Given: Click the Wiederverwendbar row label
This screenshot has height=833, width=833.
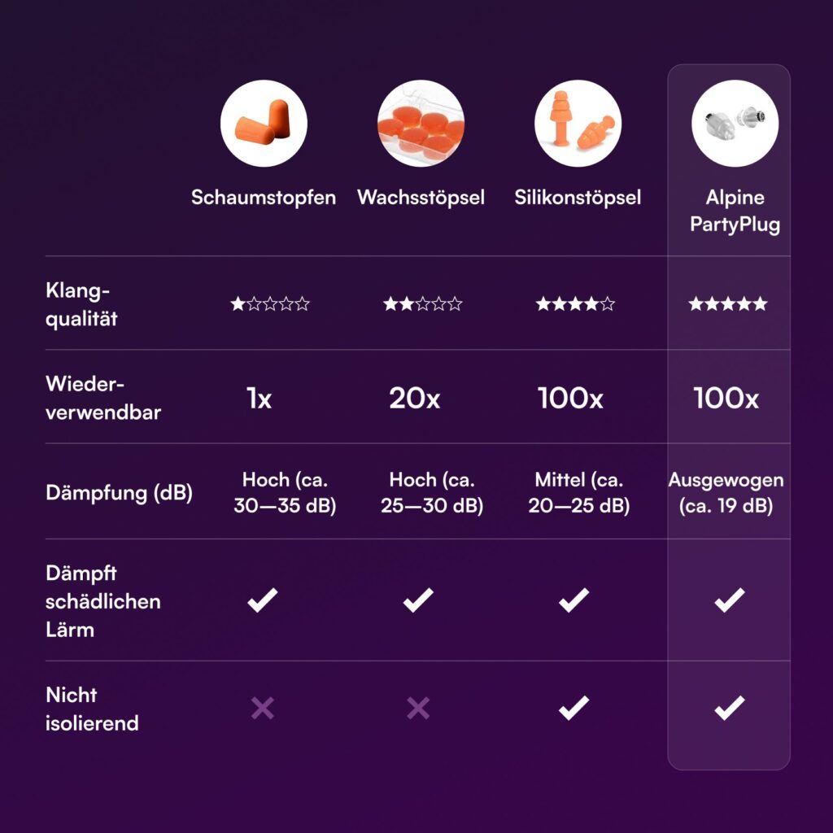Looking at the screenshot, I should 103,398.
